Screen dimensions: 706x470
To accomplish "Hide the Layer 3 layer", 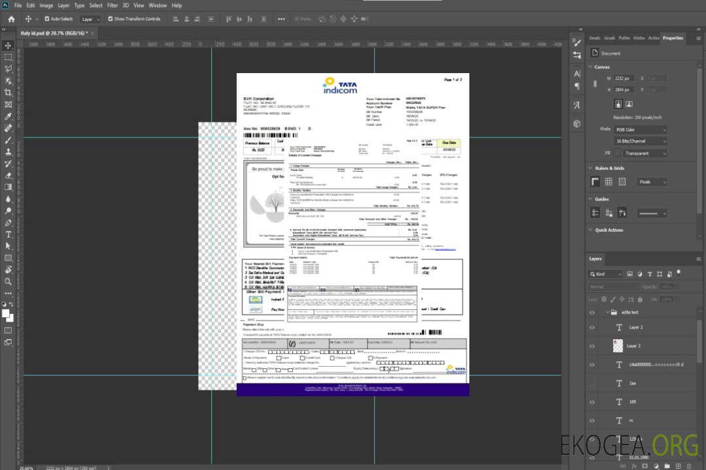I will click(x=592, y=346).
